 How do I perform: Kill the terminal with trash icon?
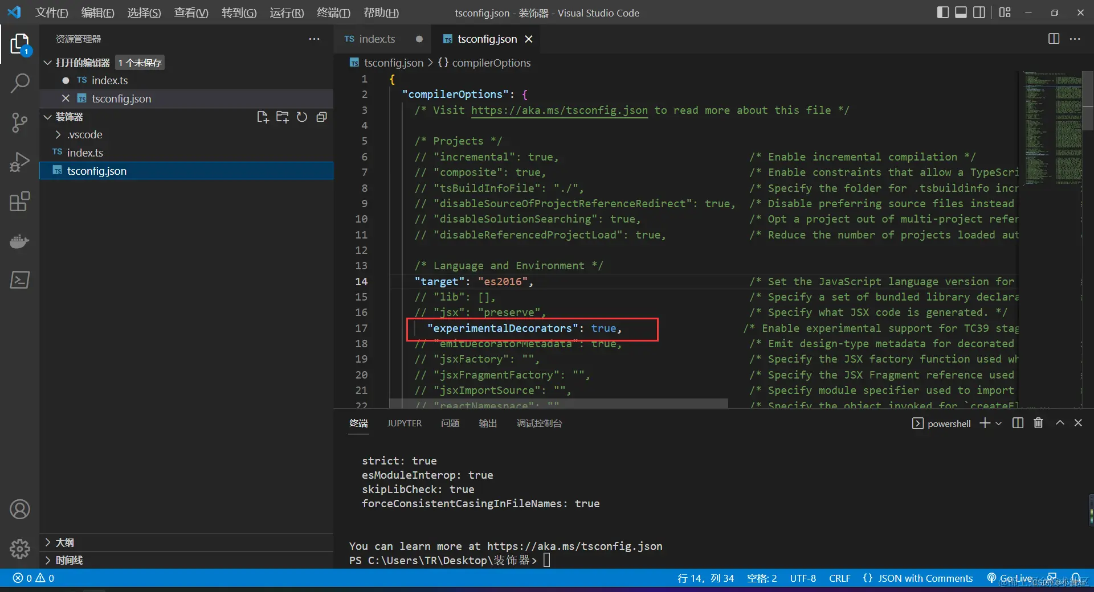tap(1038, 423)
